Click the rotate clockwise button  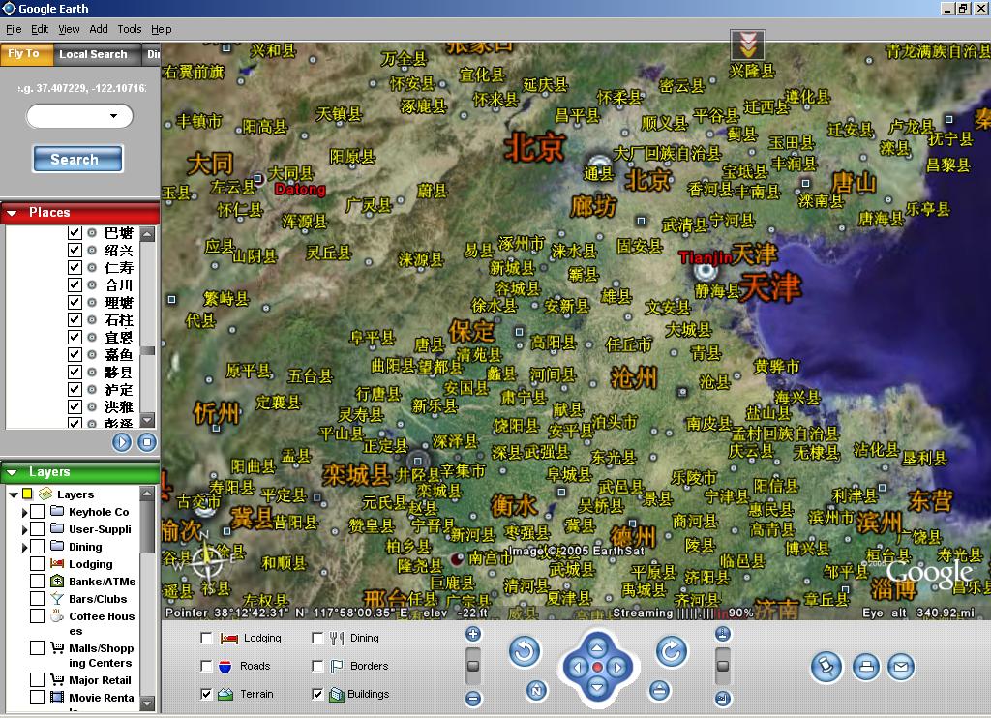pos(671,651)
